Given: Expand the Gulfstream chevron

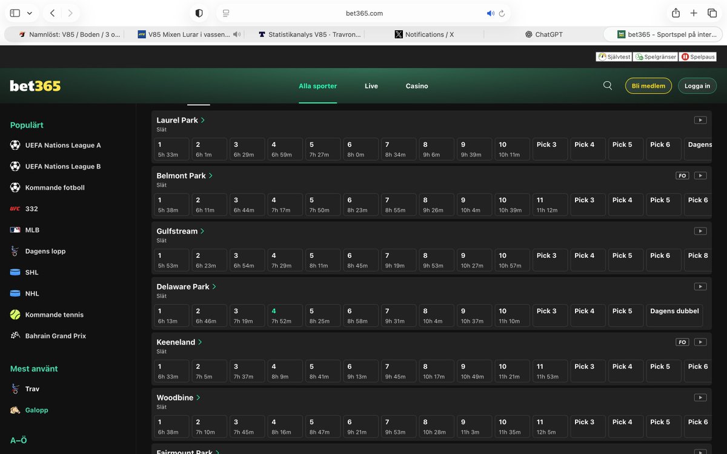Looking at the screenshot, I should click(202, 231).
